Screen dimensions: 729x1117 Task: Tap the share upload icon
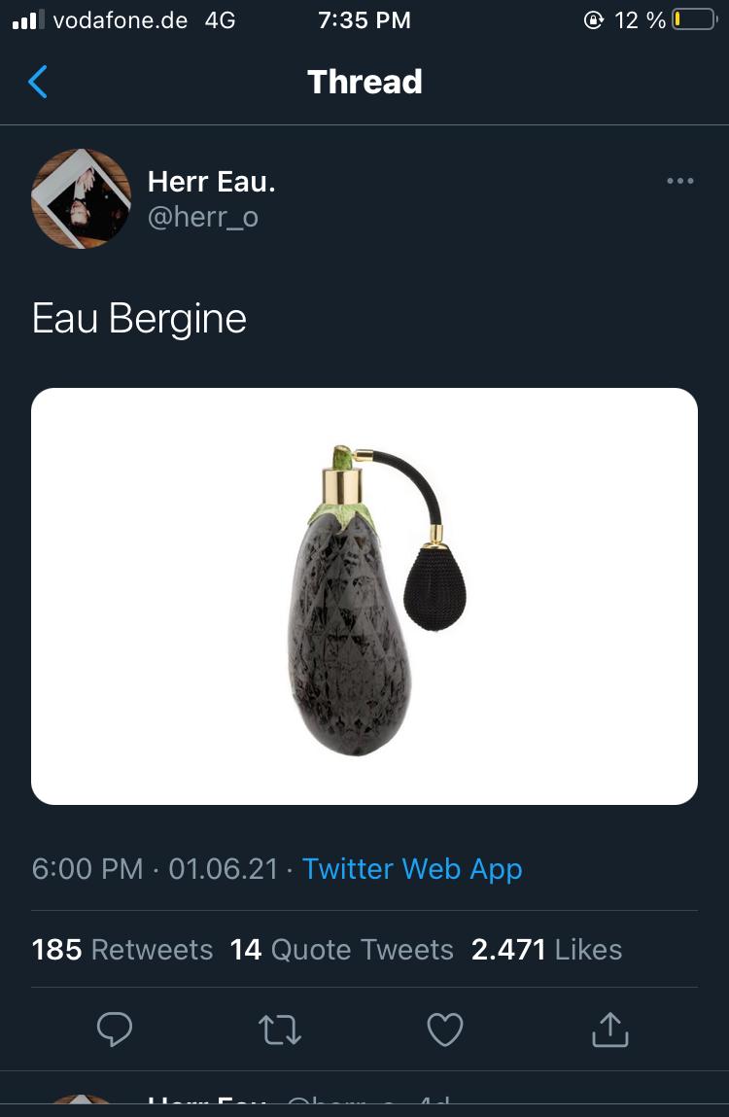[x=610, y=1030]
